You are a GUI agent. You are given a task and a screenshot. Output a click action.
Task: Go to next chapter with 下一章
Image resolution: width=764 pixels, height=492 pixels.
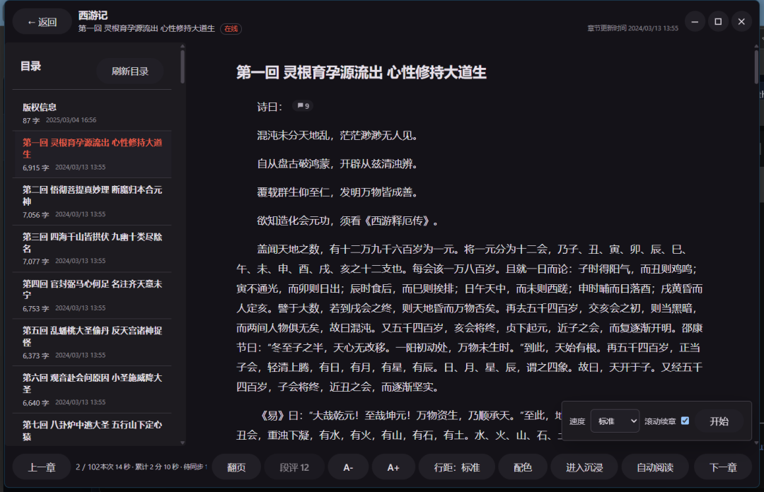(723, 467)
